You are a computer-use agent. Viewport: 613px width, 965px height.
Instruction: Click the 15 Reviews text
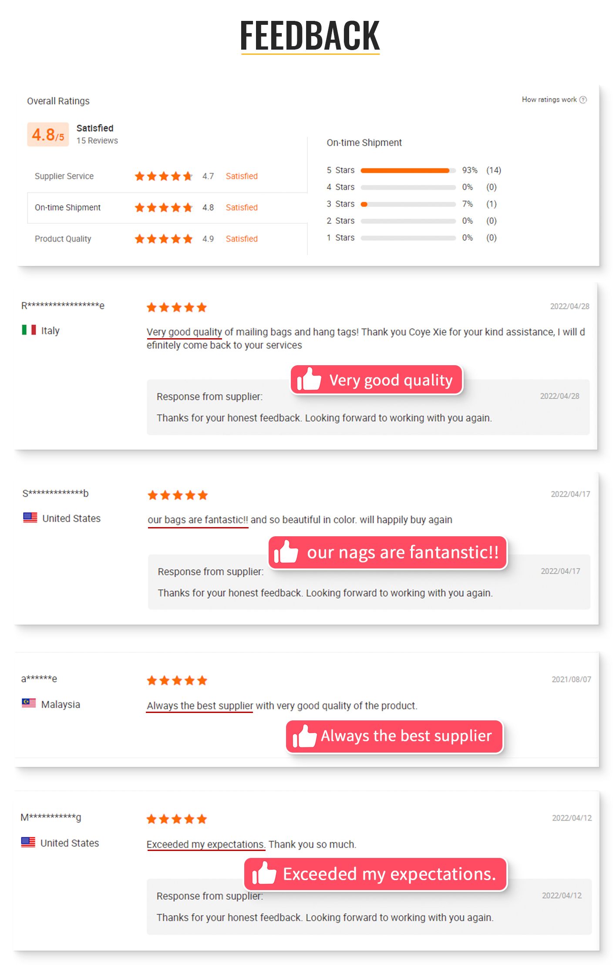pyautogui.click(x=97, y=141)
